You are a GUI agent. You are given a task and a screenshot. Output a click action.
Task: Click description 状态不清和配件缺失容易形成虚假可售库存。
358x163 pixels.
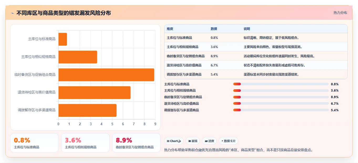(275, 65)
